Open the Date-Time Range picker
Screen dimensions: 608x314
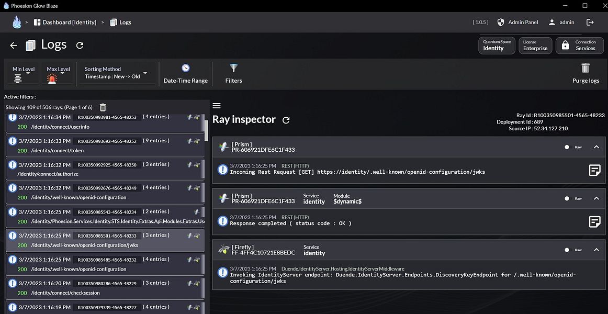click(185, 73)
